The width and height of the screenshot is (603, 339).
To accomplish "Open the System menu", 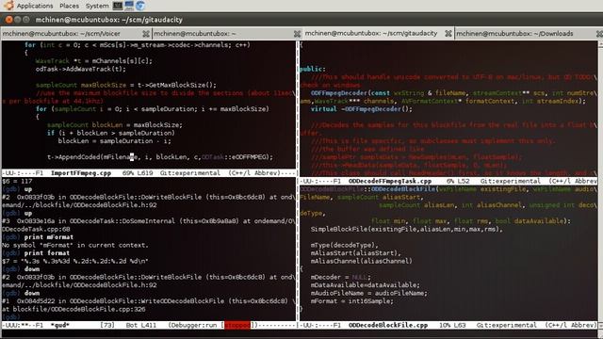I will click(97, 6).
